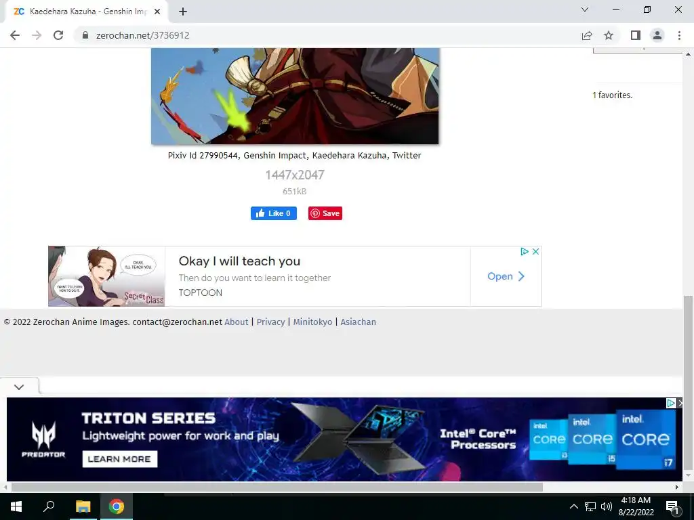Open Windows taskbar search
Image resolution: width=694 pixels, height=520 pixels.
(49, 506)
